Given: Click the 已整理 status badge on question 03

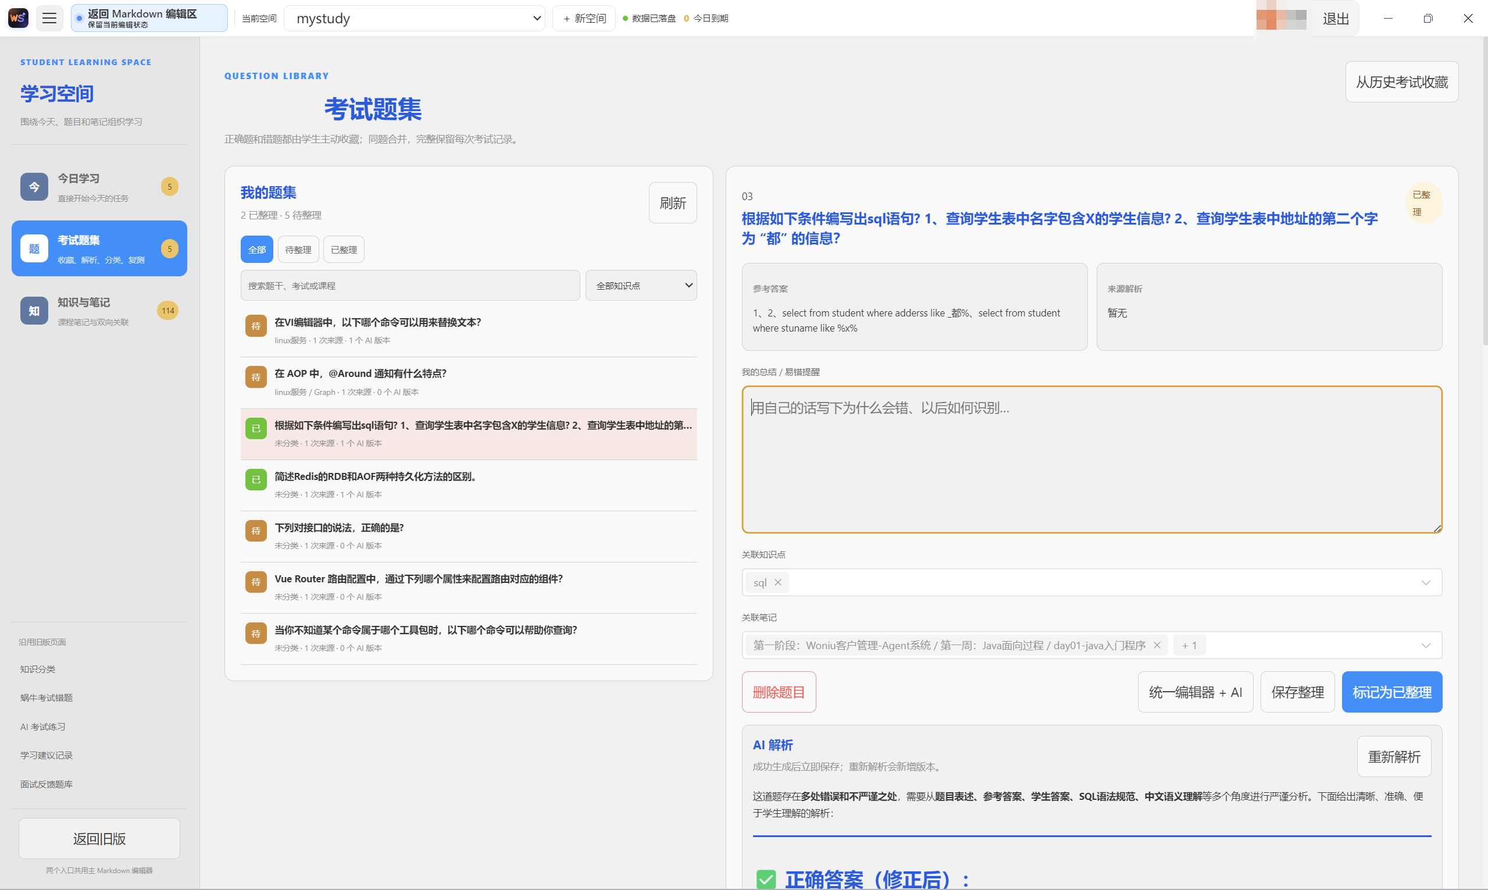Looking at the screenshot, I should [1423, 204].
